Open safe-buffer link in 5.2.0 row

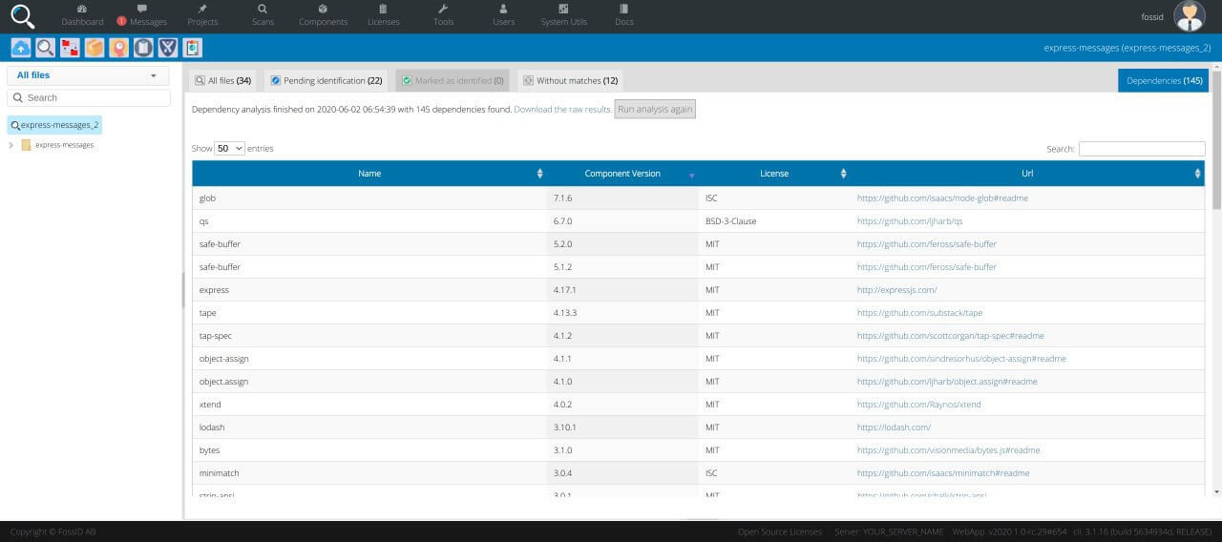tap(926, 244)
